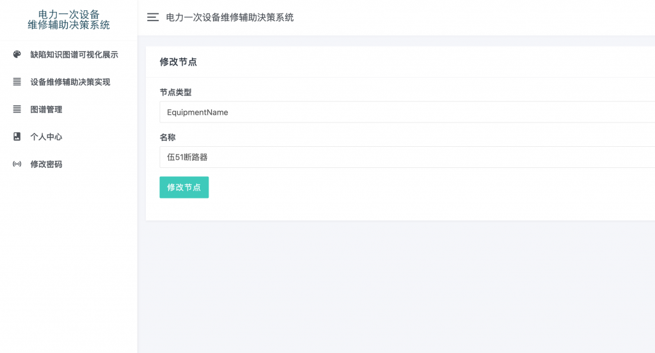655x353 pixels.
Task: Click header title text 电力一次设备维修辅助决策系统
Action: [x=230, y=17]
